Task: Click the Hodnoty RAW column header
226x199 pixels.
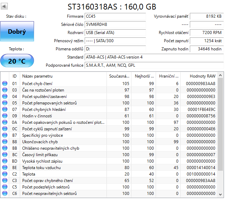Action: pyautogui.click(x=199, y=76)
